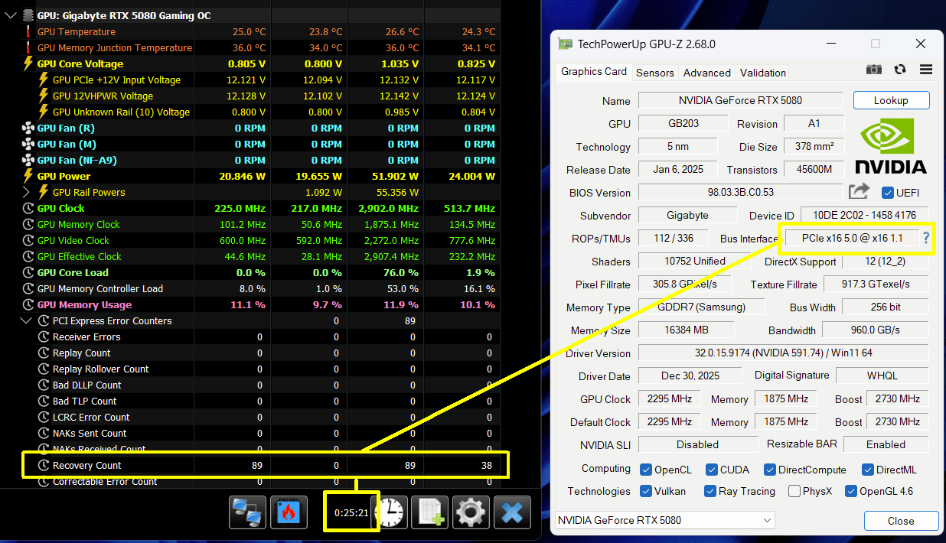The height and width of the screenshot is (543, 946).
Task: Click the NVIDIA logo in GPU-Z
Action: pyautogui.click(x=890, y=146)
